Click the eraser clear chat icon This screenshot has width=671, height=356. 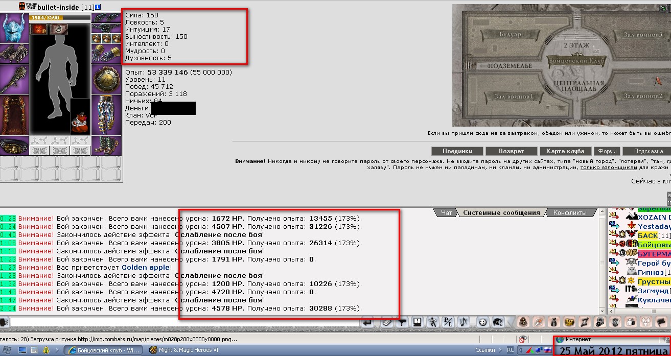(x=386, y=322)
